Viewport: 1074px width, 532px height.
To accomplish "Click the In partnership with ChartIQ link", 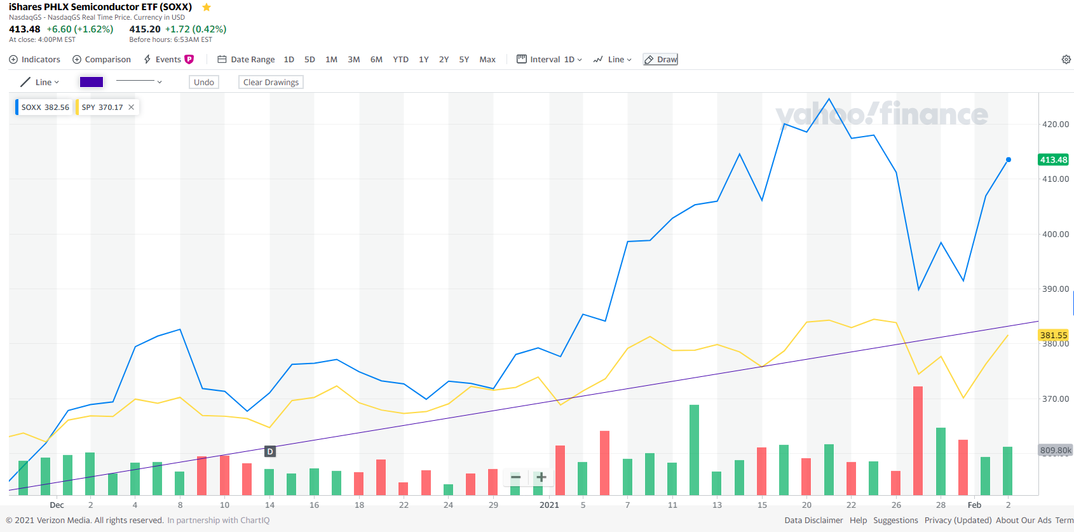I will click(x=218, y=520).
